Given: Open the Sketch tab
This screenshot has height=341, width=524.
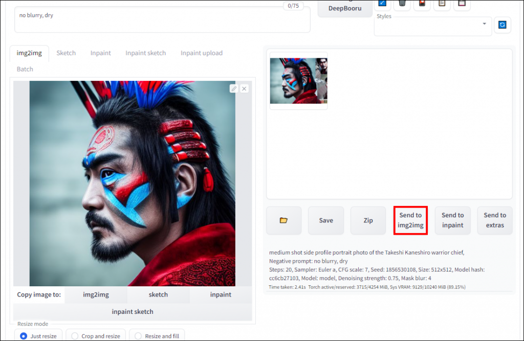Looking at the screenshot, I should [66, 53].
